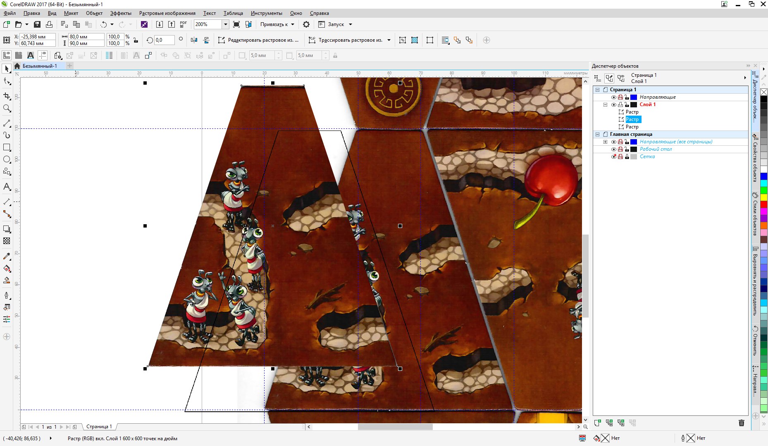Create a new layer in Object Manager
Image resolution: width=768 pixels, height=446 pixels.
pos(597,423)
